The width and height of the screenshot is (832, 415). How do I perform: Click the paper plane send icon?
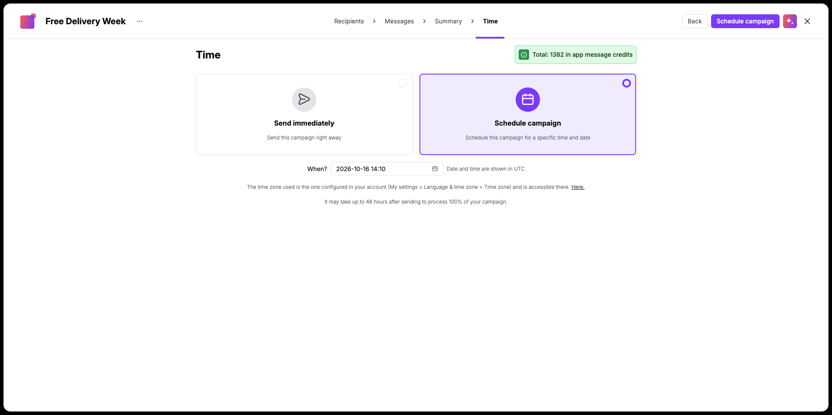(304, 100)
